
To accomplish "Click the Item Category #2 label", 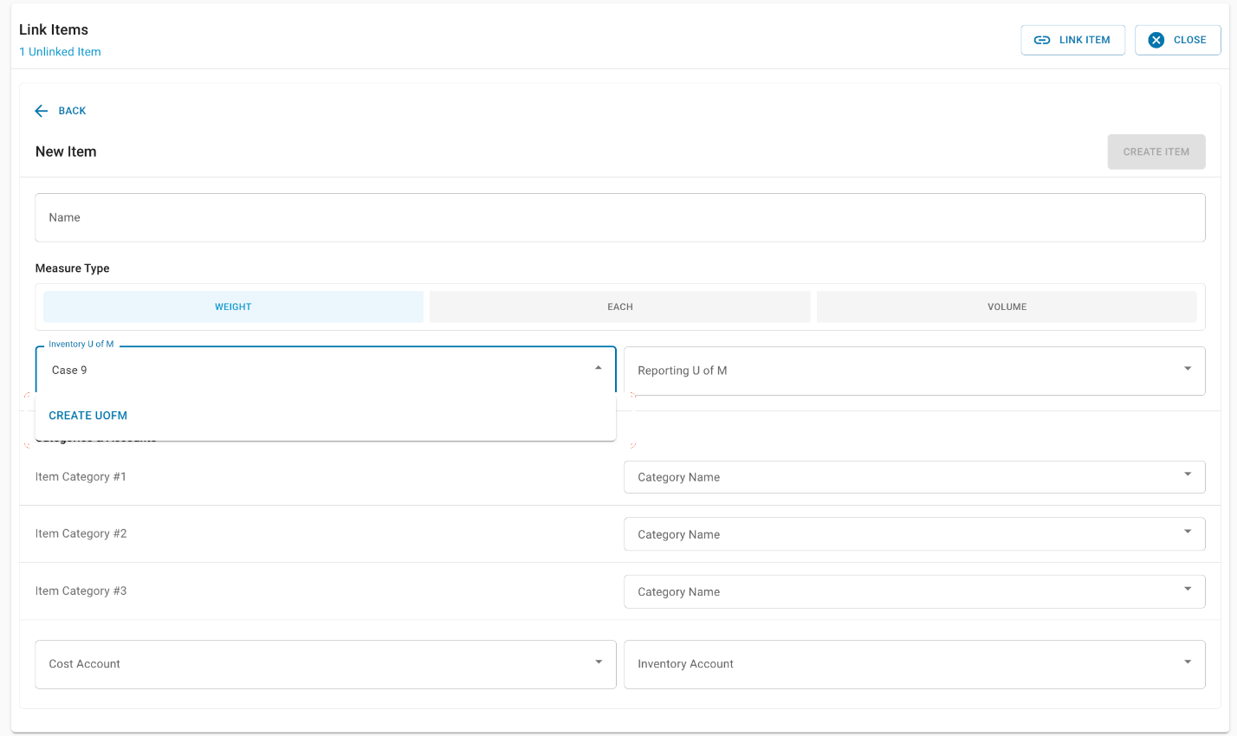I will tap(81, 533).
